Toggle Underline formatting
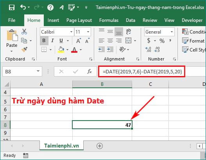 coord(61,41)
